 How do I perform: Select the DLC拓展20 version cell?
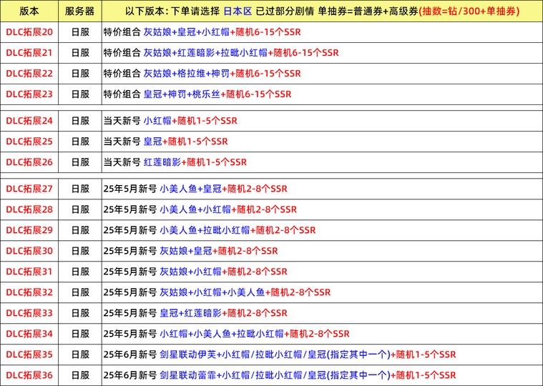pos(29,32)
